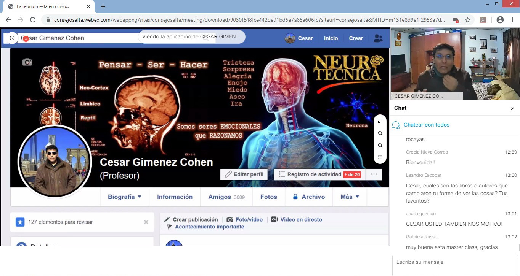520x276 pixels.
Task: Open the Adobe Acrobat extension icon
Action: [x=483, y=20]
